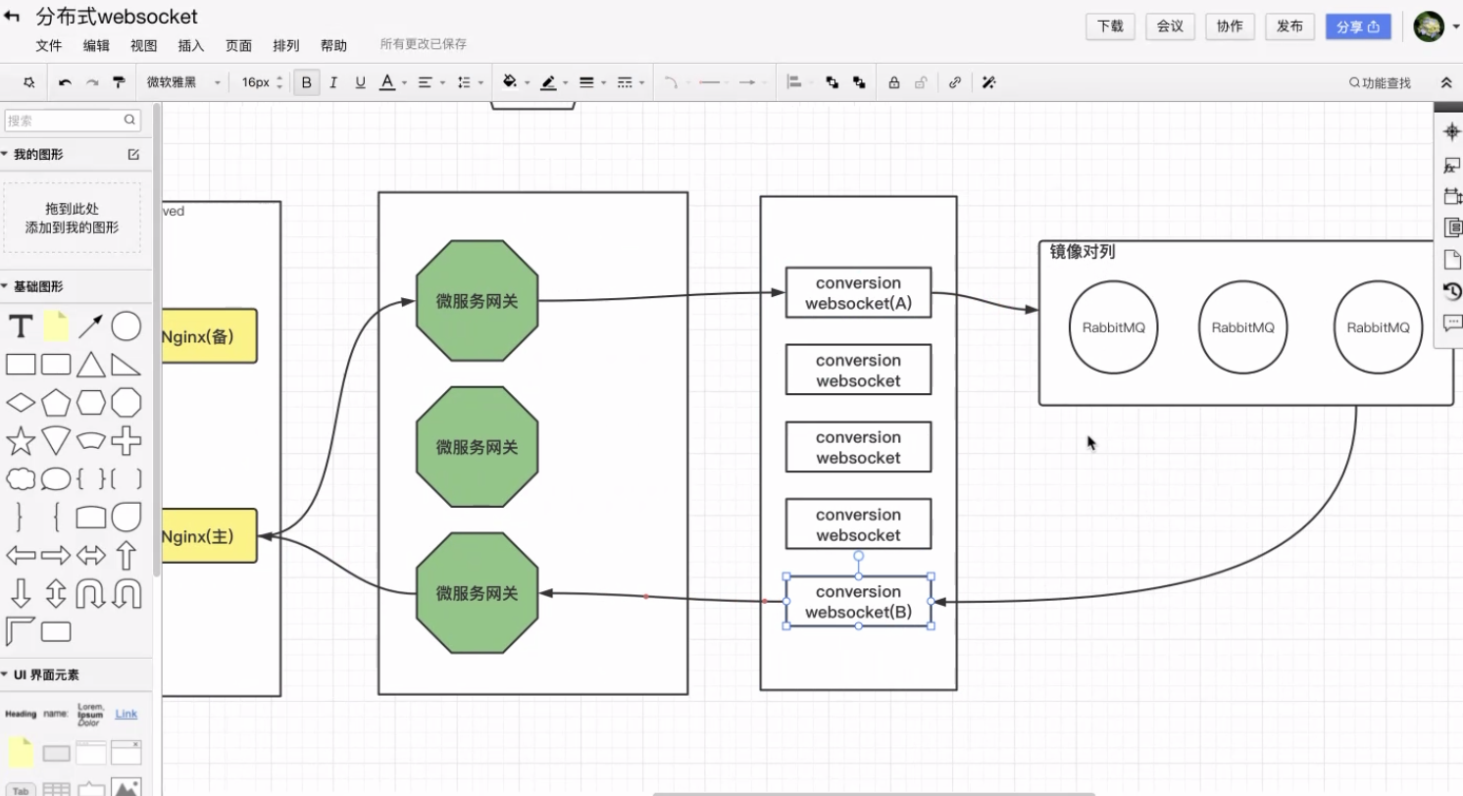Image resolution: width=1463 pixels, height=796 pixels.
Task: Open the navigation compass icon
Action: (x=1452, y=132)
